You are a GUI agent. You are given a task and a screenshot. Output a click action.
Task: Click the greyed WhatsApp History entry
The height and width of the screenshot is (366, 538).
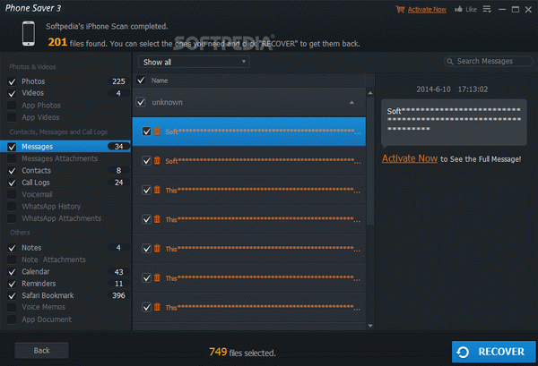(x=51, y=207)
